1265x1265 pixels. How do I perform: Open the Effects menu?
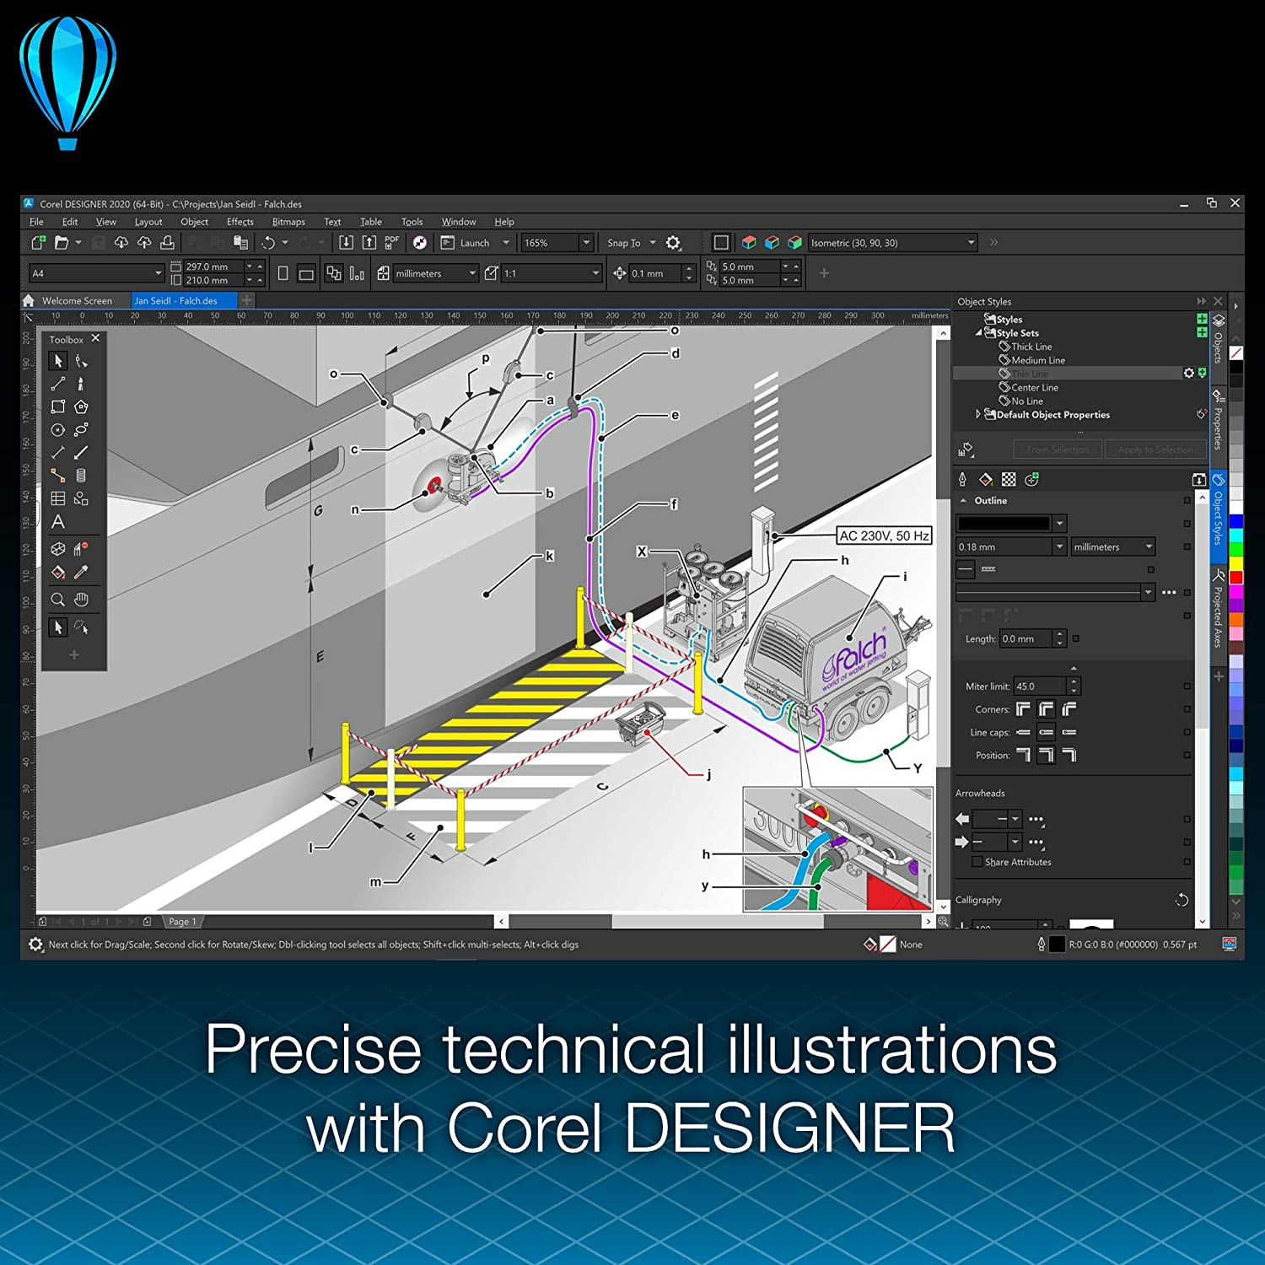click(x=240, y=222)
